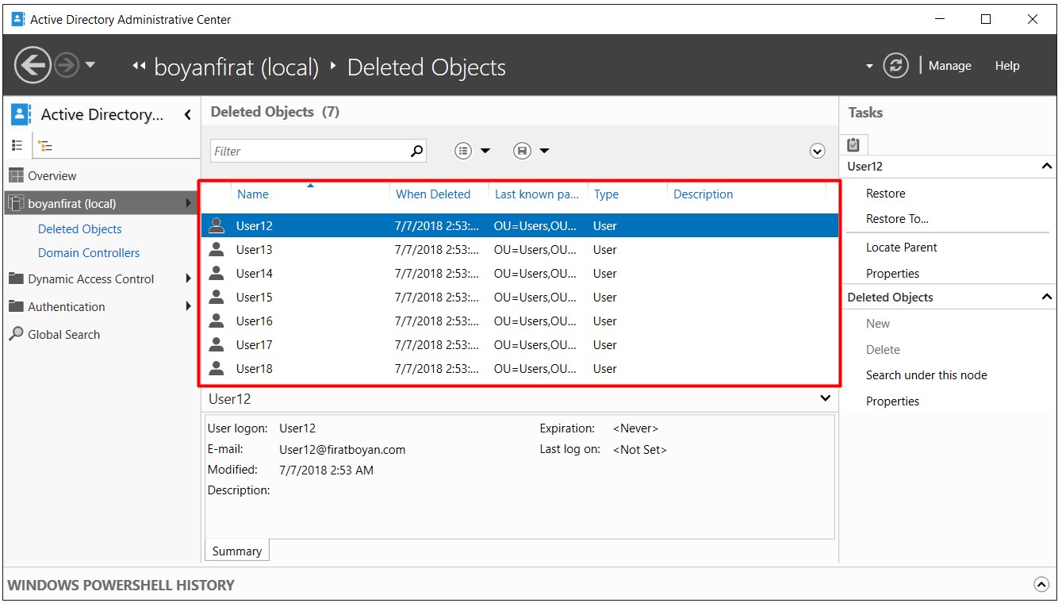The width and height of the screenshot is (1062, 603).
Task: Collapse the User12 tasks section
Action: [x=1047, y=167]
